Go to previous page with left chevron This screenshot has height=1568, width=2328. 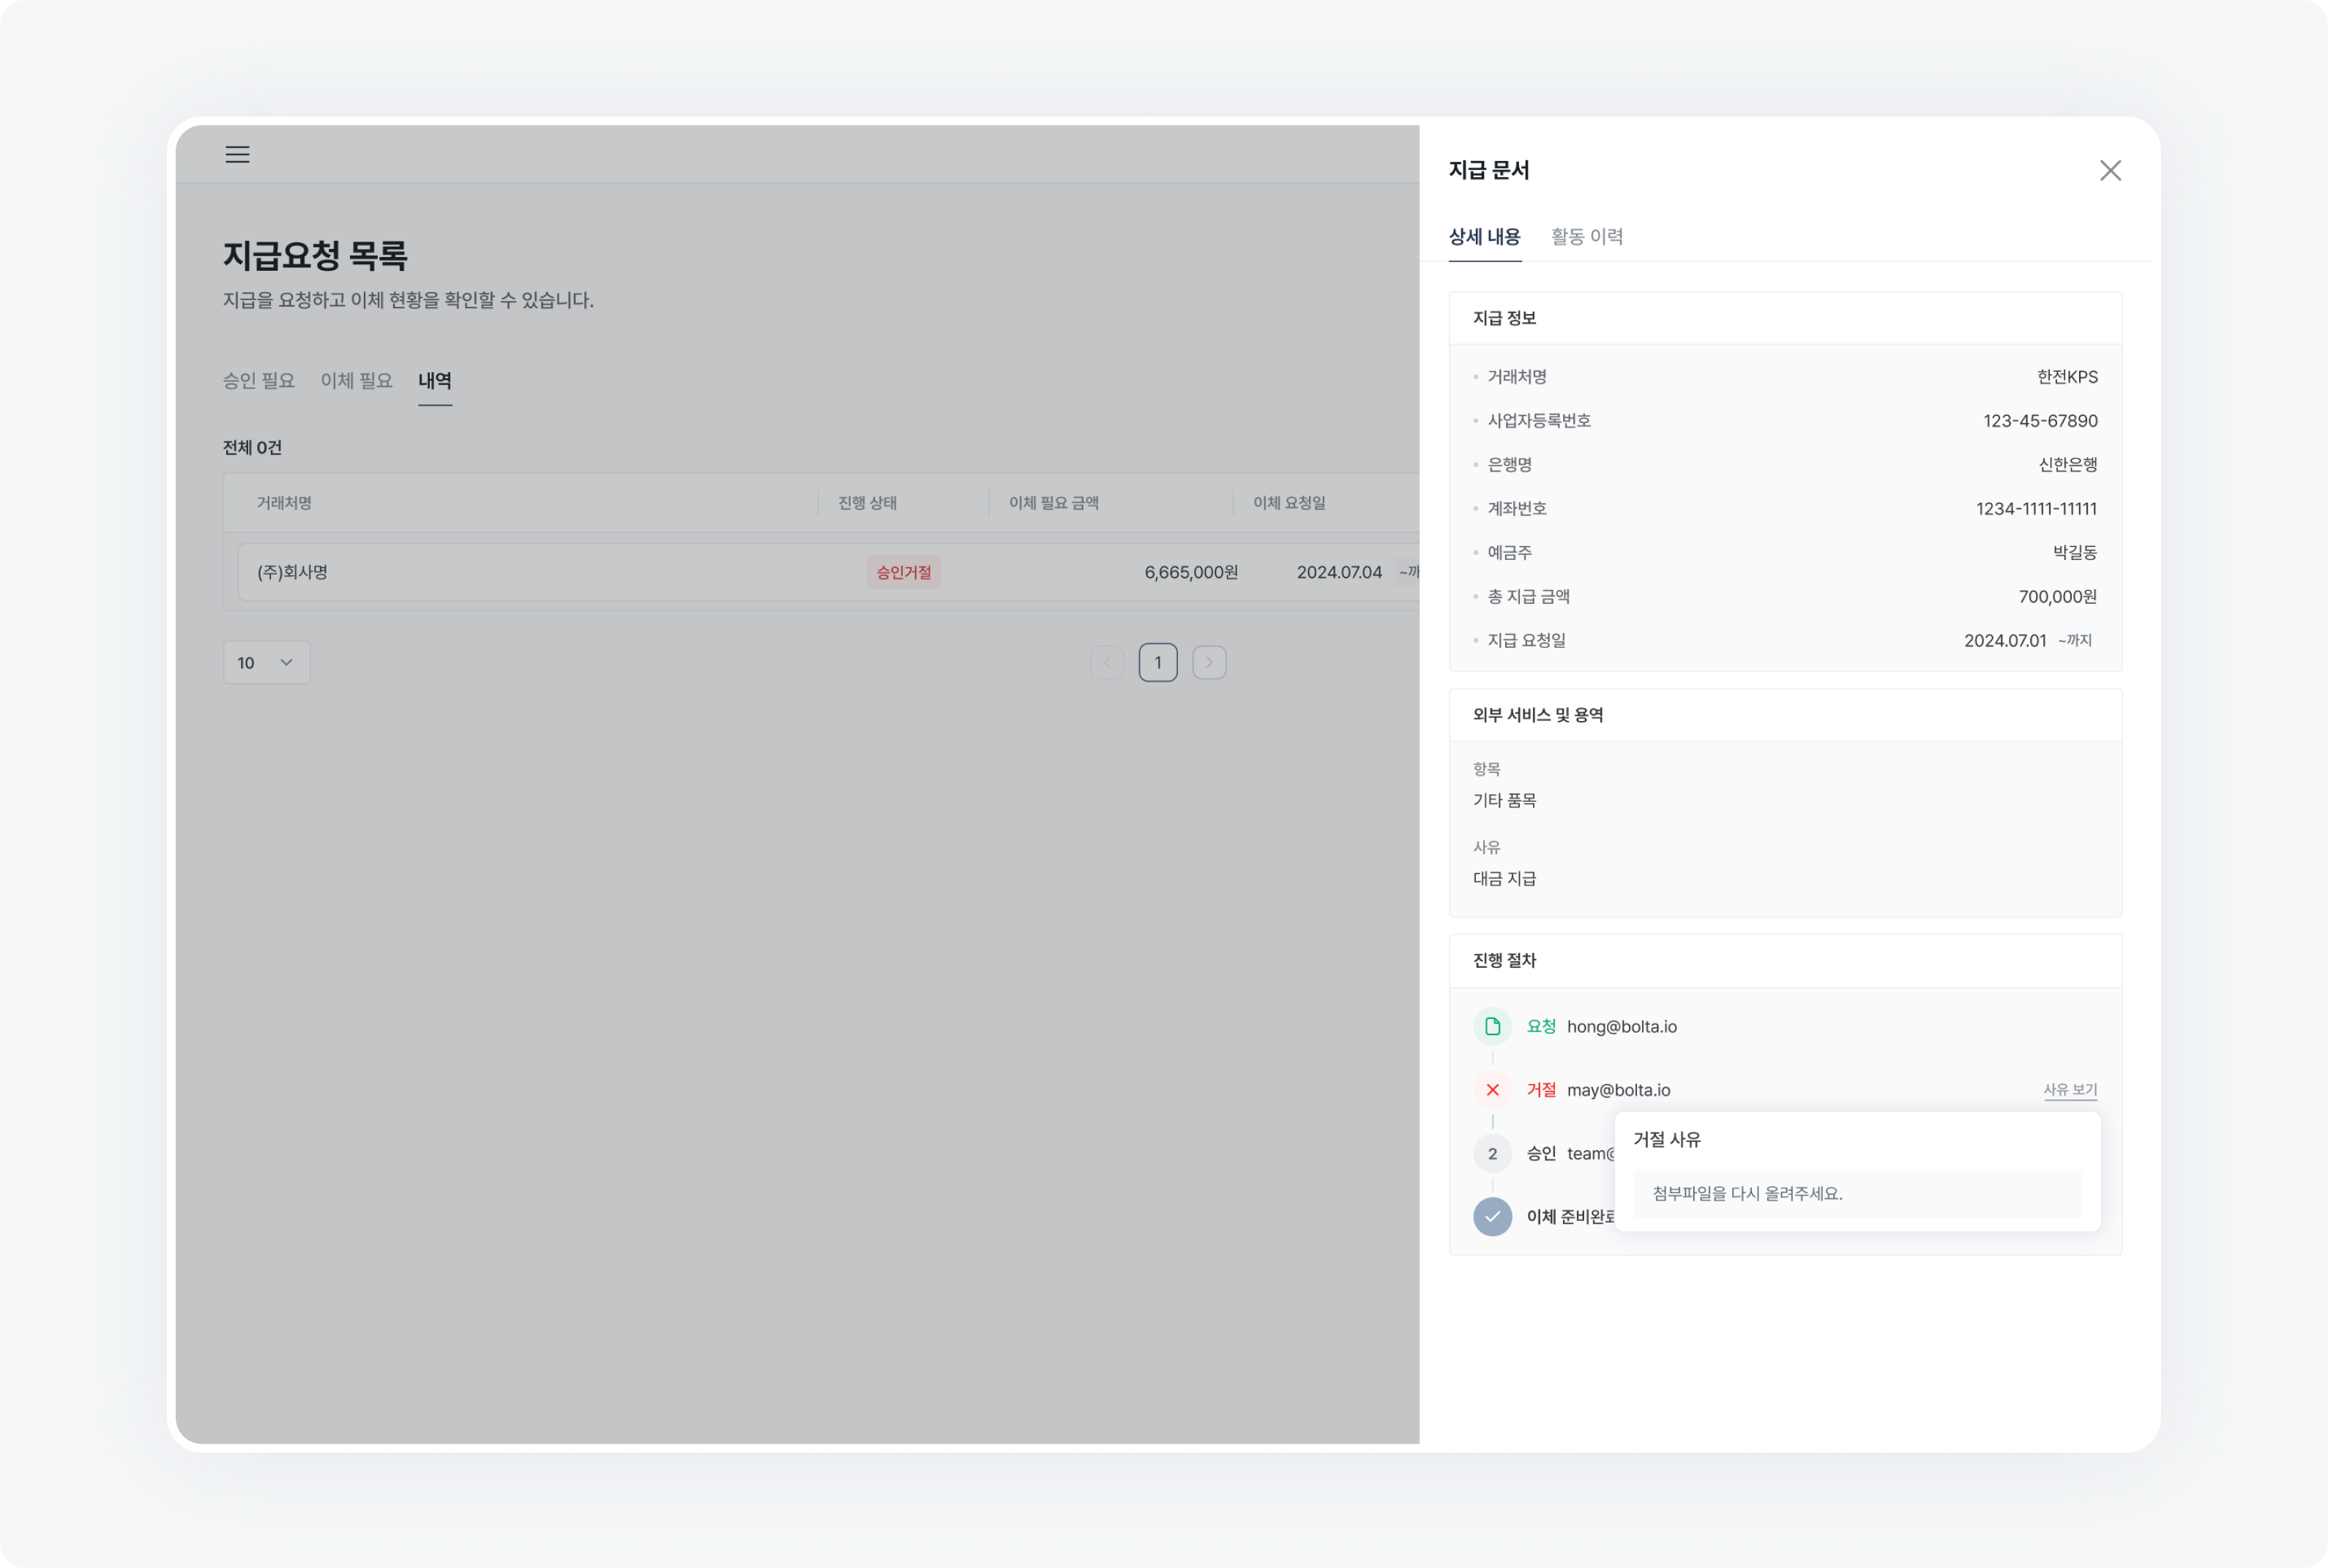pos(1106,662)
